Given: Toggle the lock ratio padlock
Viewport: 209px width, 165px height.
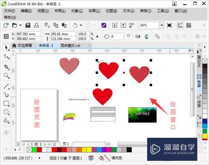Looking at the screenshot, I should tap(97, 36).
